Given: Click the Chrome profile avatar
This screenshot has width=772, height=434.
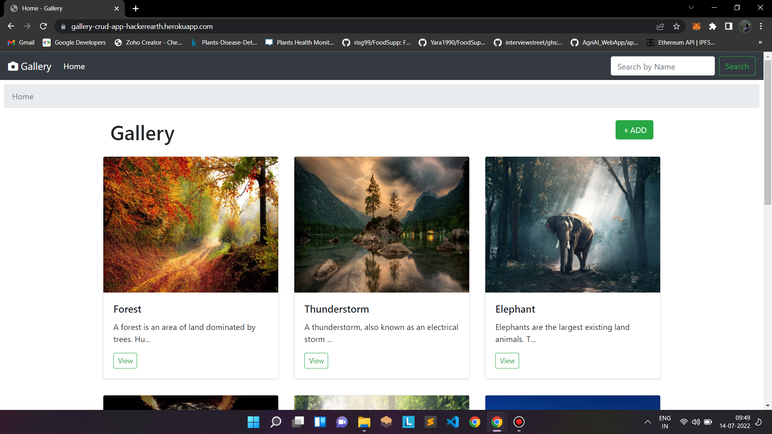Looking at the screenshot, I should (745, 26).
